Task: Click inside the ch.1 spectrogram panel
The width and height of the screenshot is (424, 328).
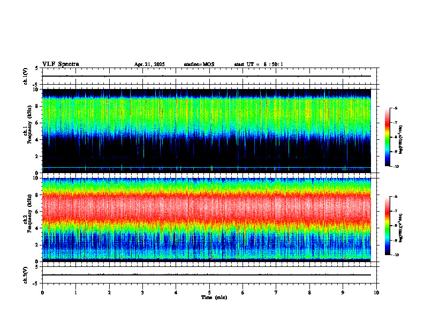Action: tap(207, 131)
